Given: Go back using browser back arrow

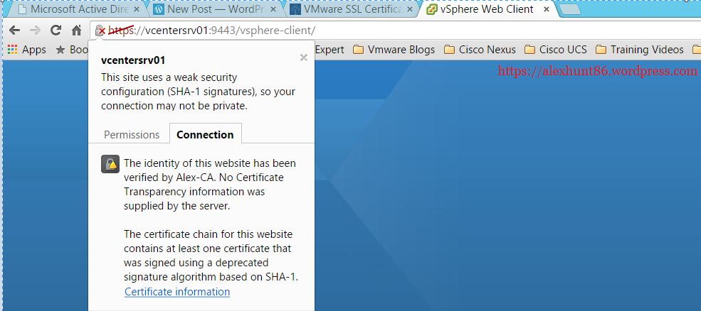Looking at the screenshot, I should (x=14, y=31).
